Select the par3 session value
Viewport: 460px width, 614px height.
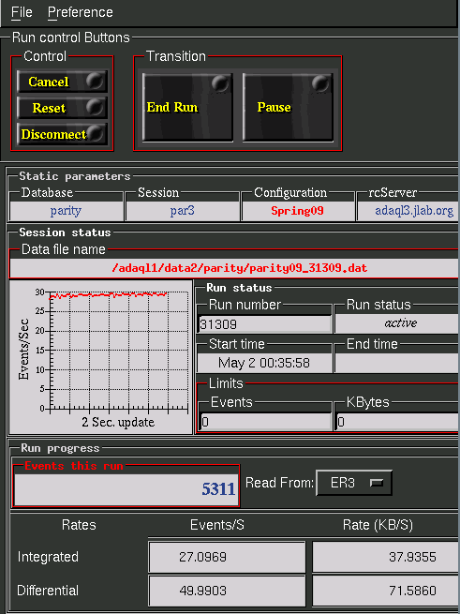[x=182, y=211]
